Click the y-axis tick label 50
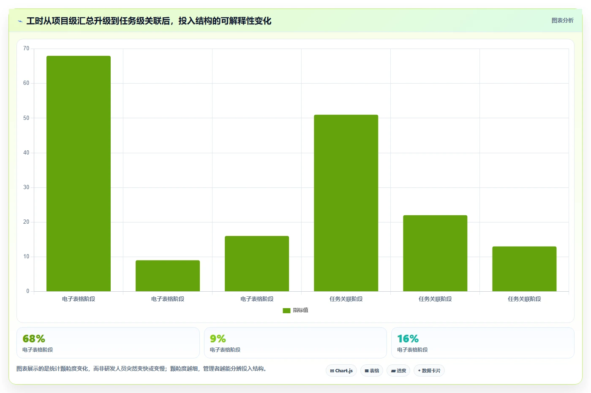591x393 pixels. (26, 118)
